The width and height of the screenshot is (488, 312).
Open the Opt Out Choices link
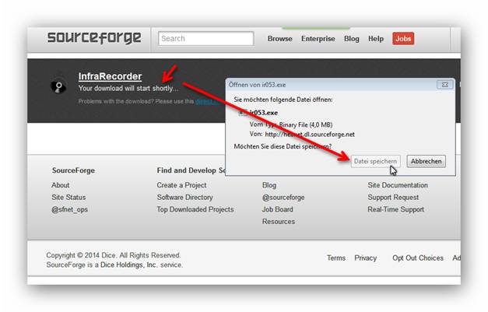[418, 258]
